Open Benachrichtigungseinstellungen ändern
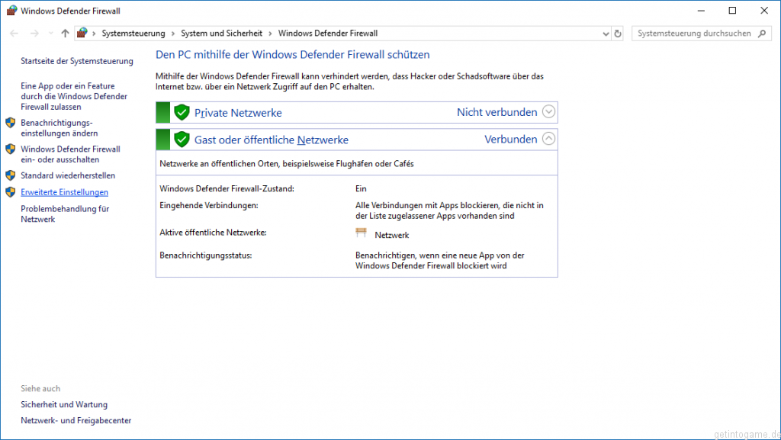Image resolution: width=781 pixels, height=440 pixels. click(59, 128)
